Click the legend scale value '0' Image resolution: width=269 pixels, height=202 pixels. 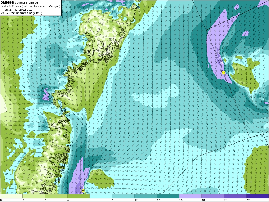pyautogui.click(x=1, y=200)
